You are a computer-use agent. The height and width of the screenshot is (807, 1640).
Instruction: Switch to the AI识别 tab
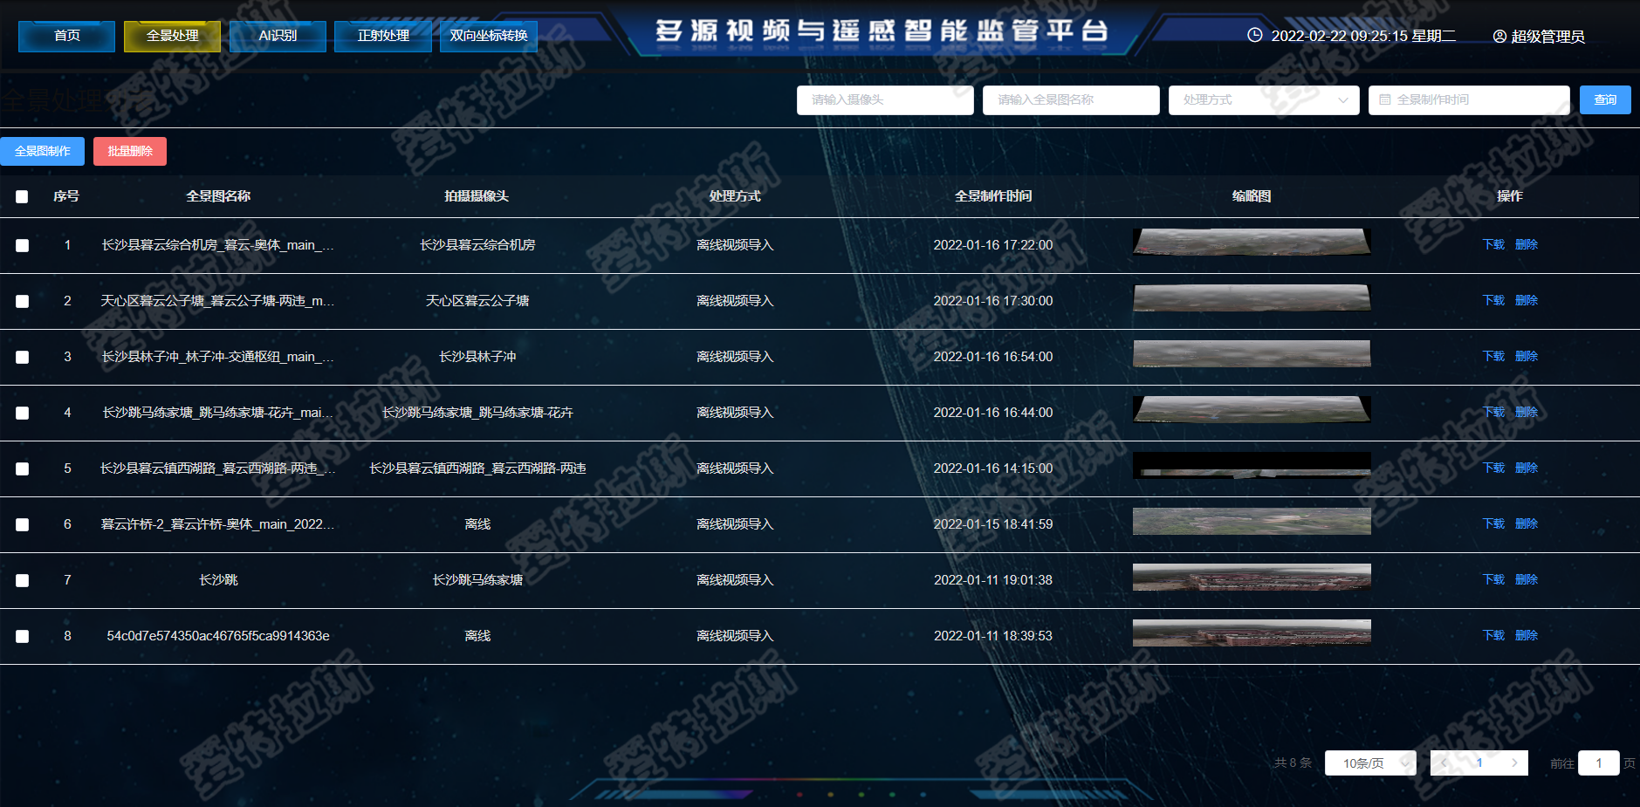point(278,36)
